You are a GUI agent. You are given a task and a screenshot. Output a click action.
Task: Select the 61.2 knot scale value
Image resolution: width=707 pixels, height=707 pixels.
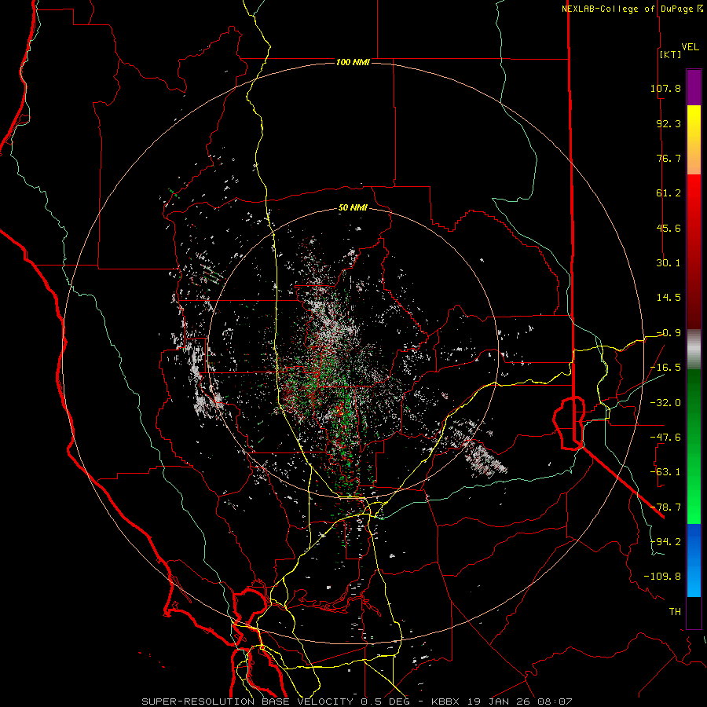669,193
